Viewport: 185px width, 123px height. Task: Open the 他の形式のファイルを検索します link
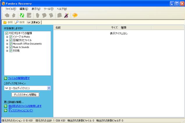click(x=25, y=106)
